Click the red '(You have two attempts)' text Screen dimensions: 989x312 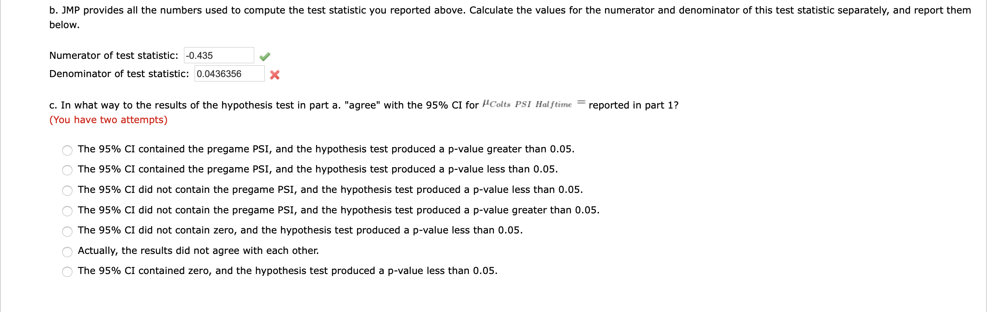pos(108,120)
